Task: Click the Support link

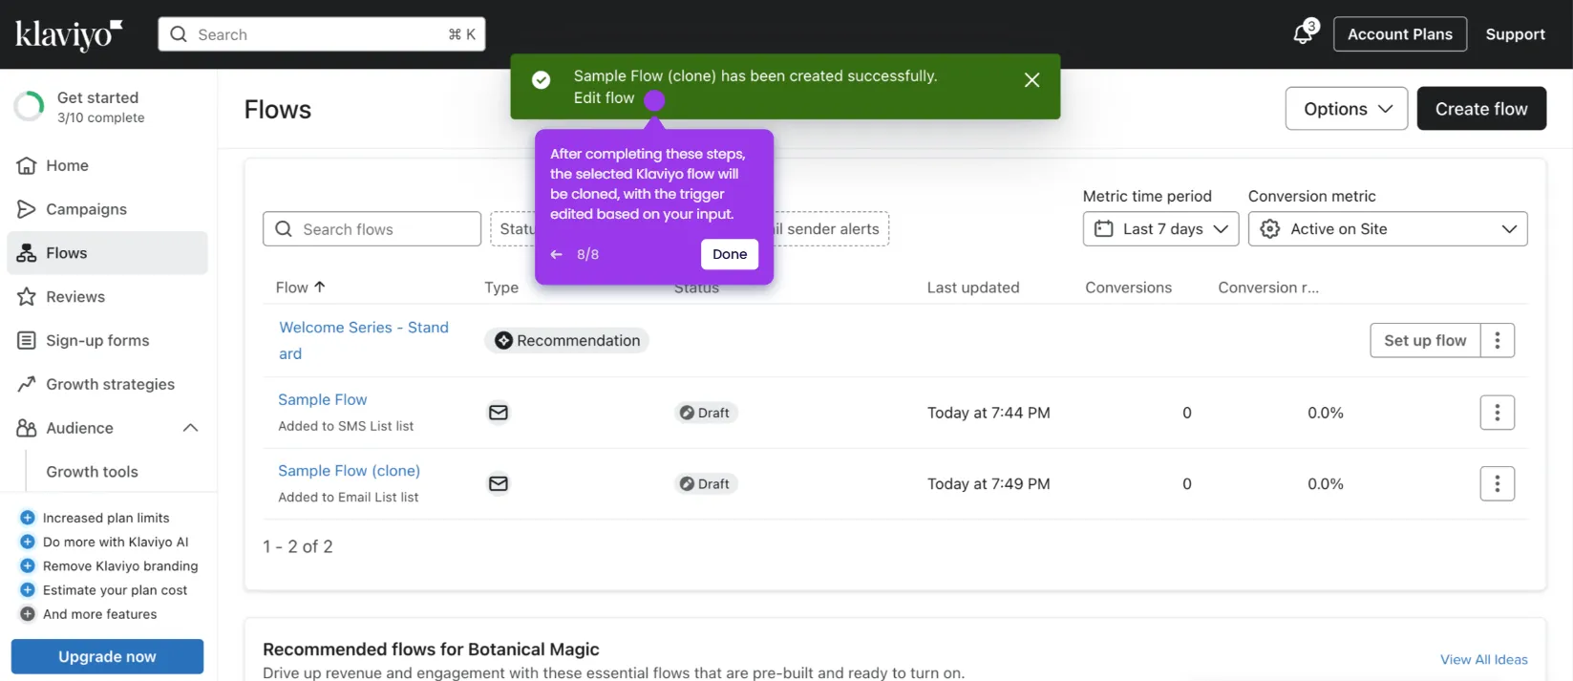Action: [1515, 34]
